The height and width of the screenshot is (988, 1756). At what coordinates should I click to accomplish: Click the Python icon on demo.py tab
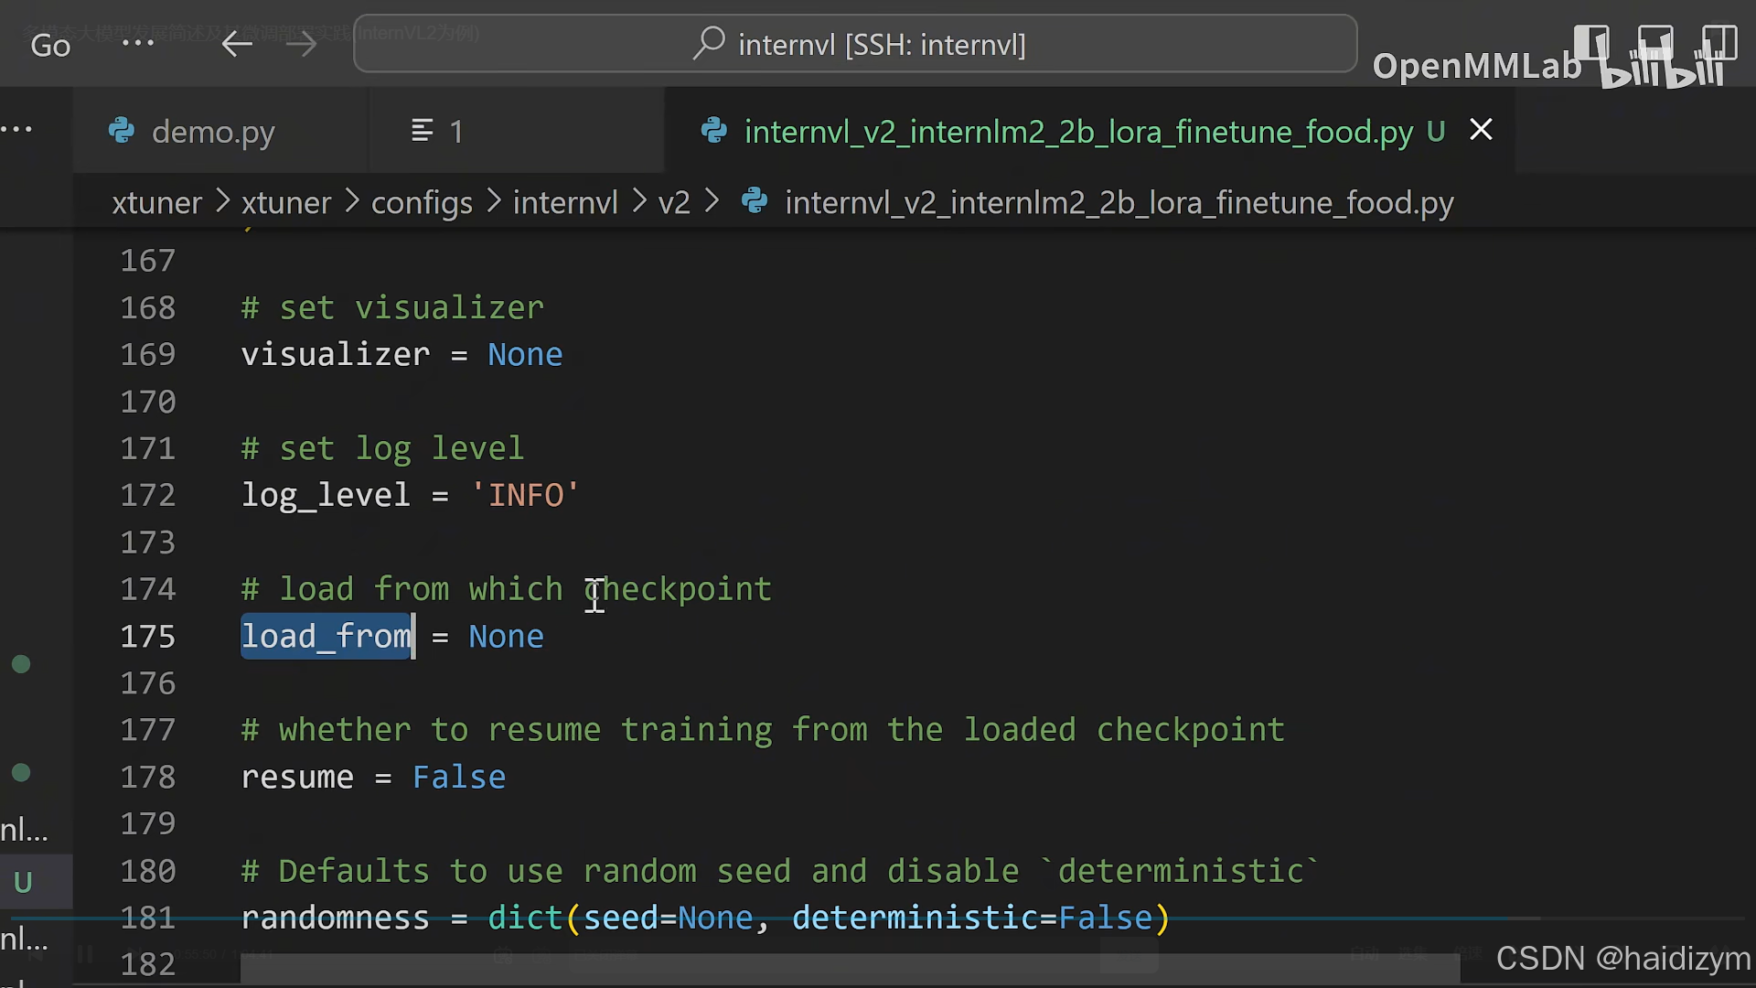point(122,131)
